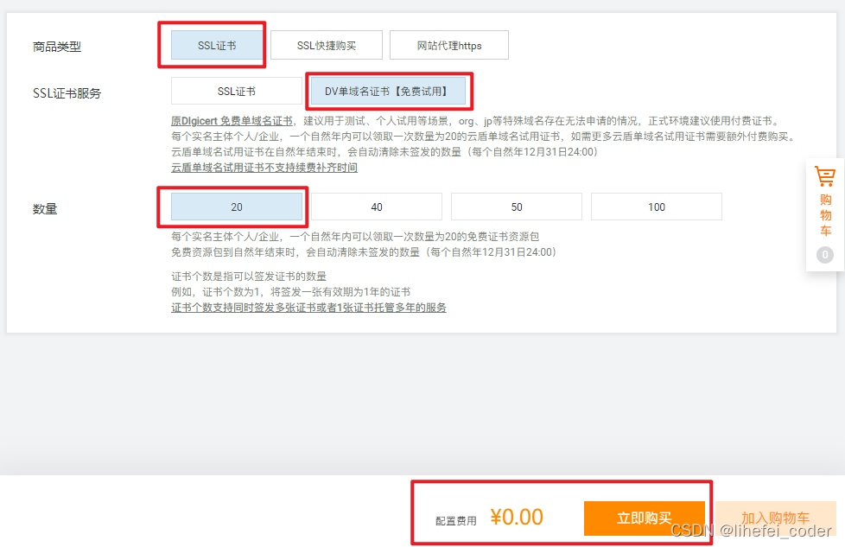Set quantity to 100
The height and width of the screenshot is (547, 845).
click(657, 207)
